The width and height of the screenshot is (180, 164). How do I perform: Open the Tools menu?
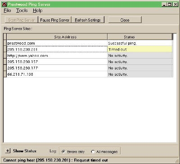[x=22, y=11]
